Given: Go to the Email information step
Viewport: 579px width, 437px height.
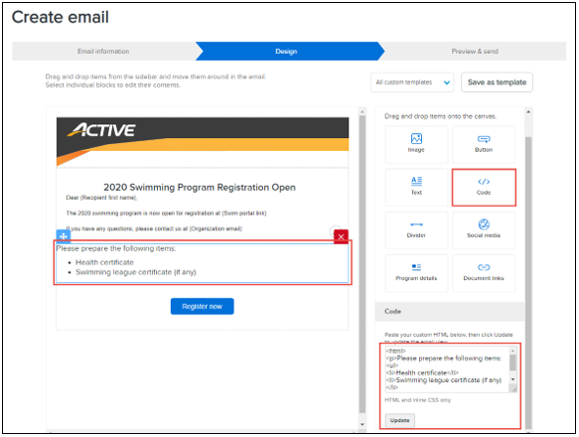Looking at the screenshot, I should (x=103, y=51).
